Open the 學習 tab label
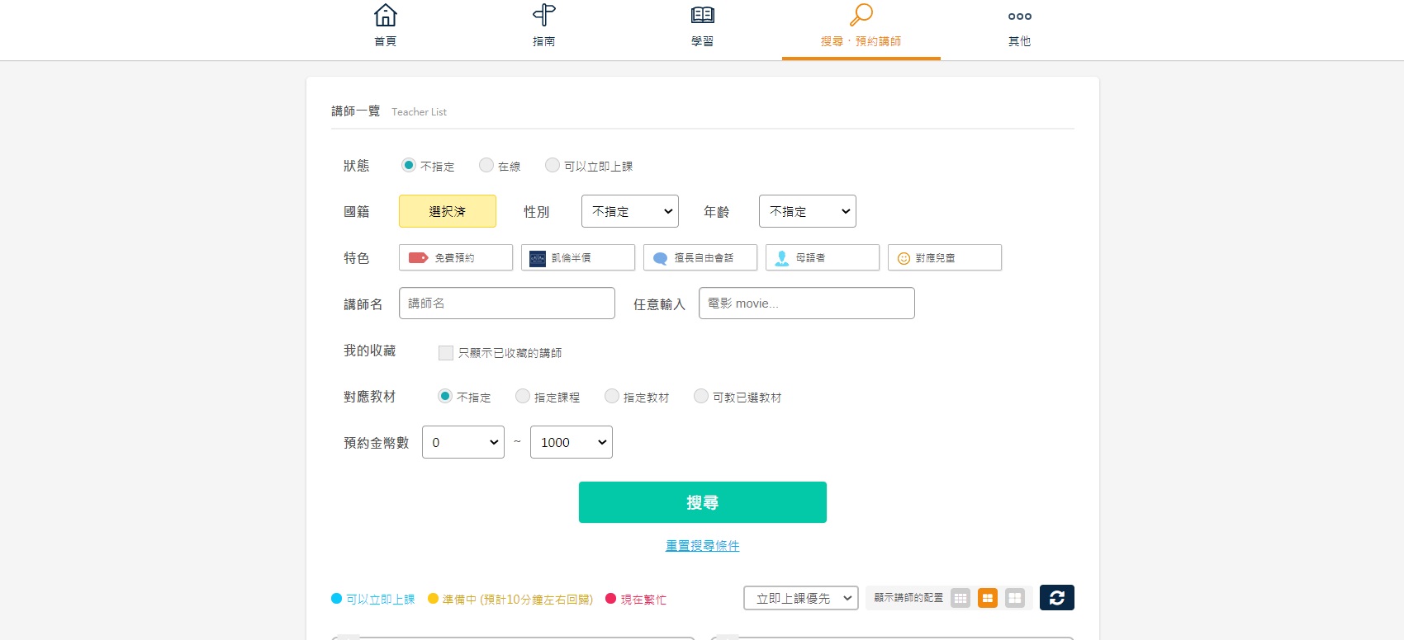Image resolution: width=1404 pixels, height=640 pixels. 702,41
